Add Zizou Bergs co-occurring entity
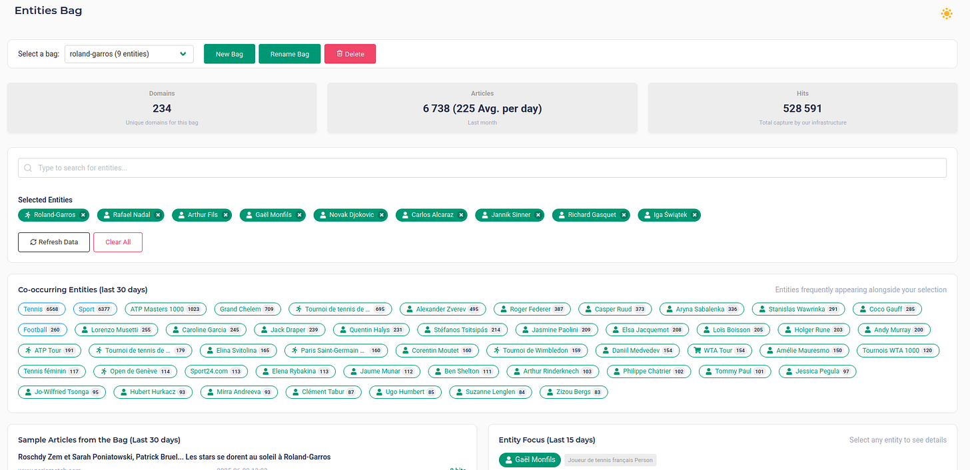970x470 pixels. (x=574, y=392)
